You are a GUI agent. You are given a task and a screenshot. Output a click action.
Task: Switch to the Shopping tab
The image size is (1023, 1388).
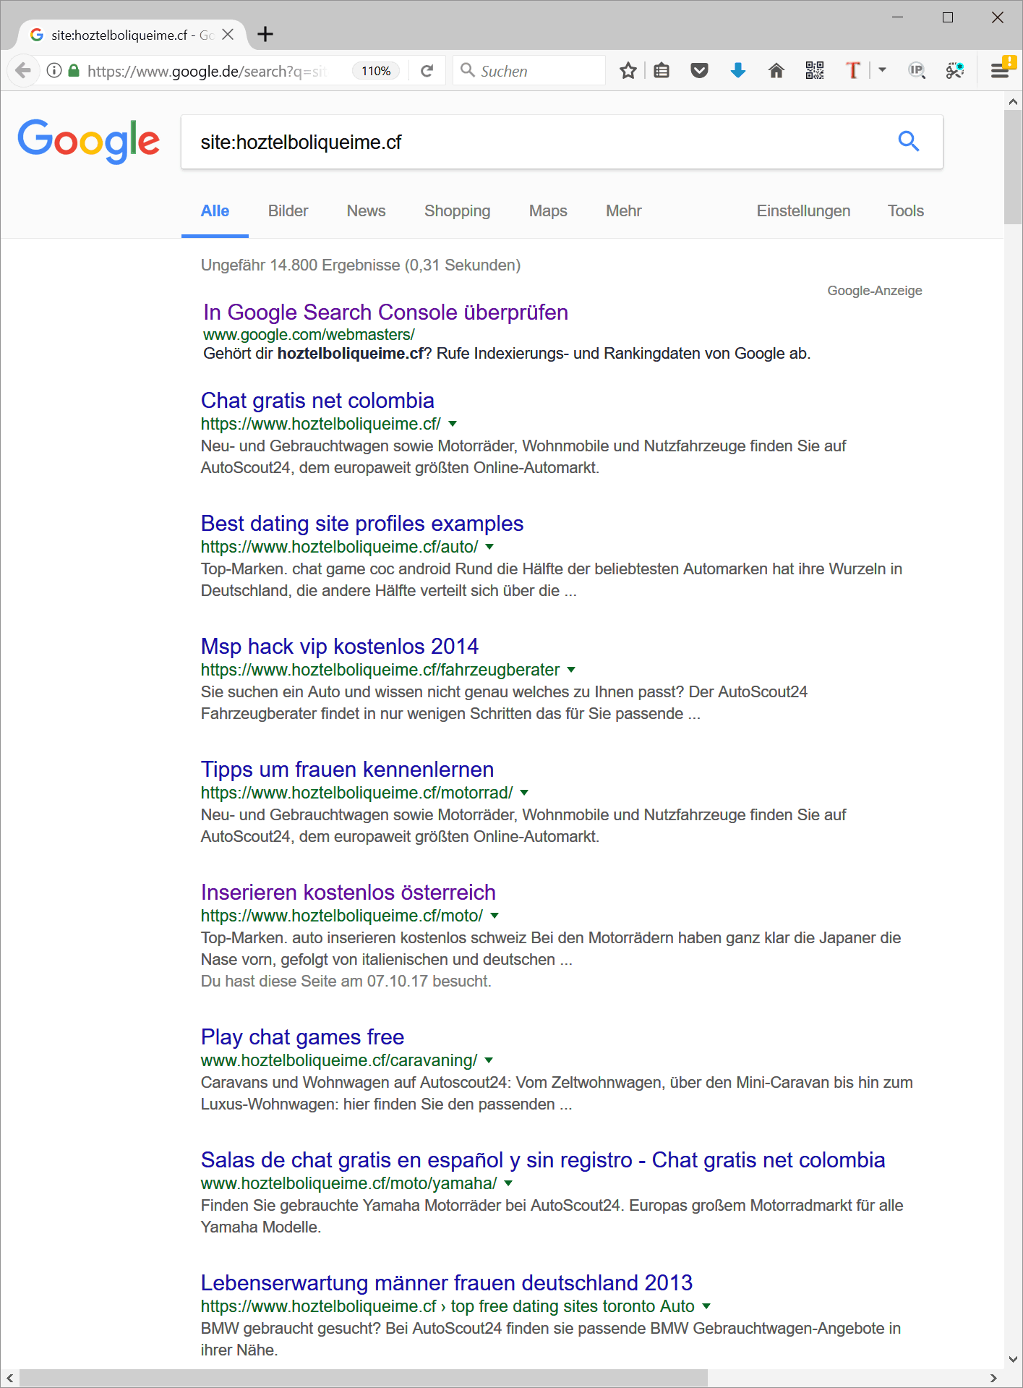pos(457,211)
